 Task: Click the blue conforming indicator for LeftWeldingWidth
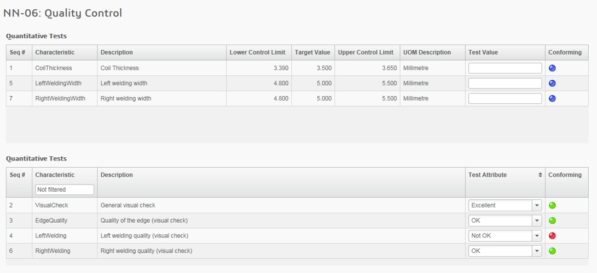[552, 84]
